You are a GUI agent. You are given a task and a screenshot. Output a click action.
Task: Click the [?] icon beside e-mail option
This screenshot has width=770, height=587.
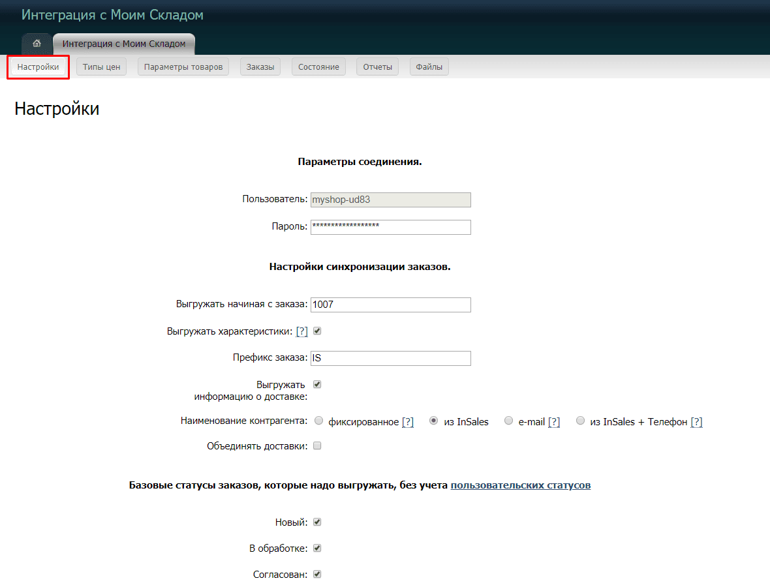(x=554, y=421)
